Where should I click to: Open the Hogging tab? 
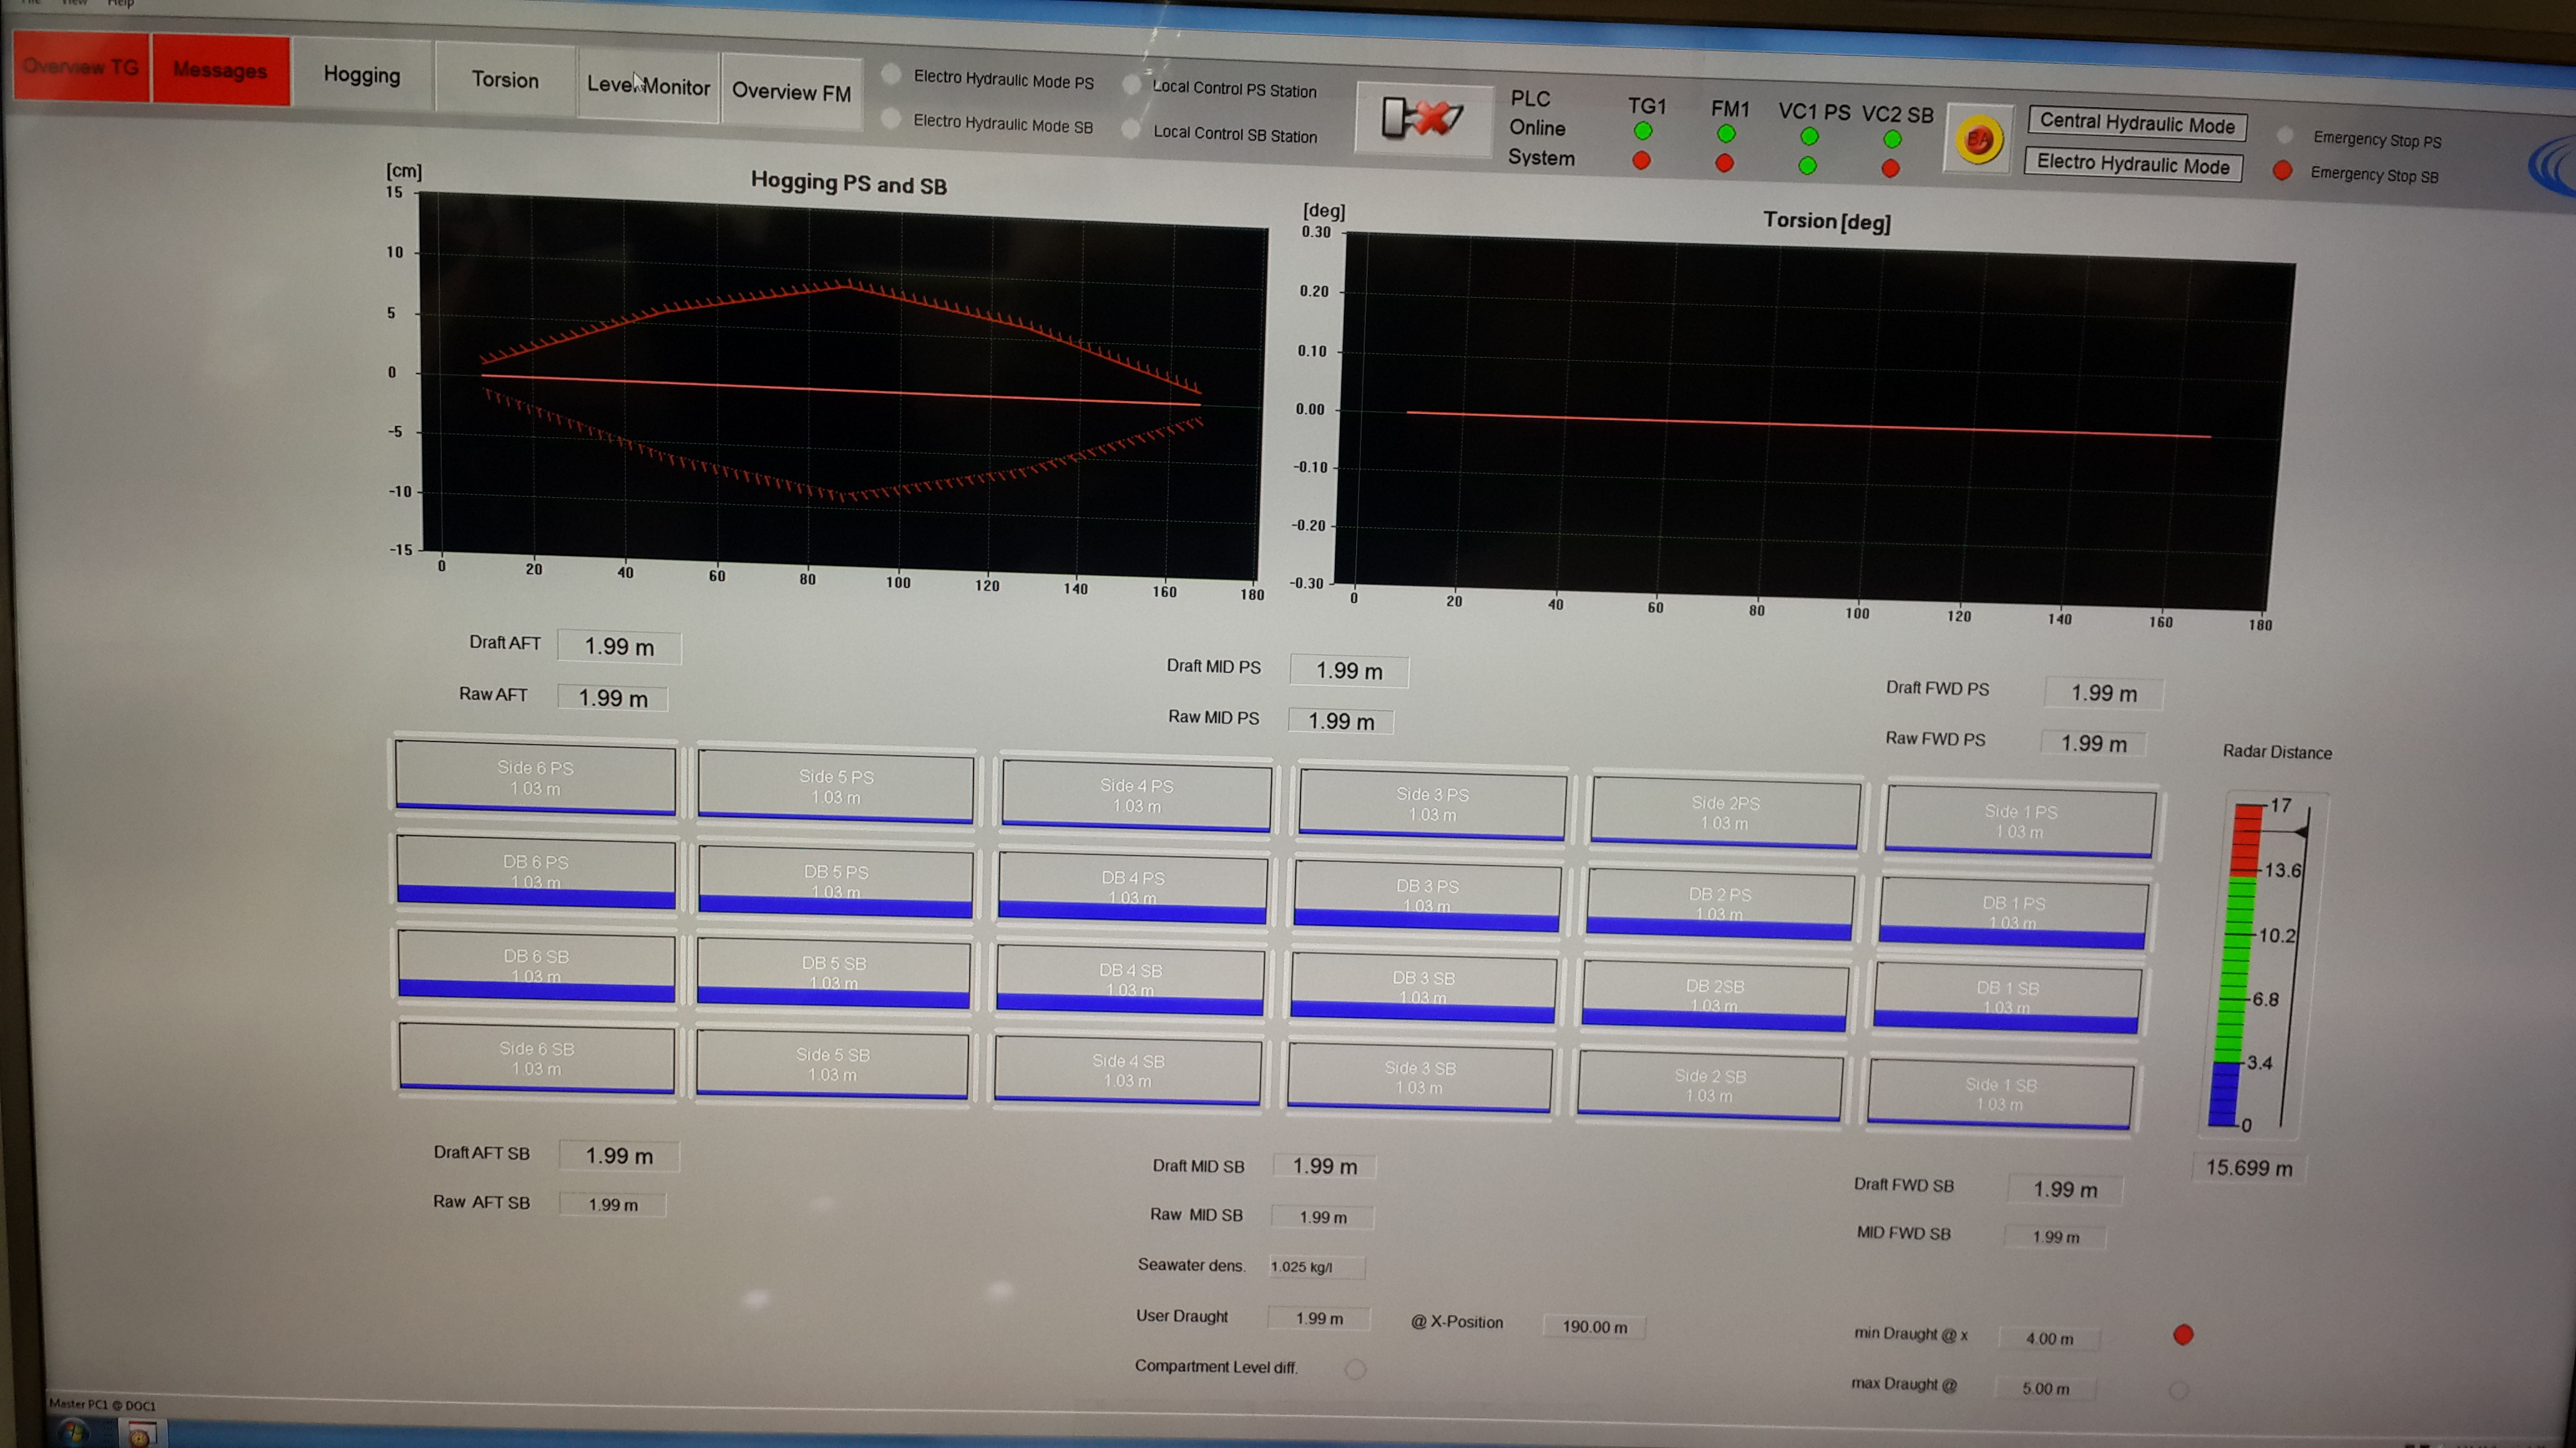362,76
